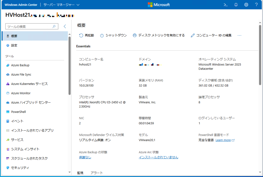Screen dimensions: 263x177
Task: Open システム インサイト tool
Action: click(35, 149)
